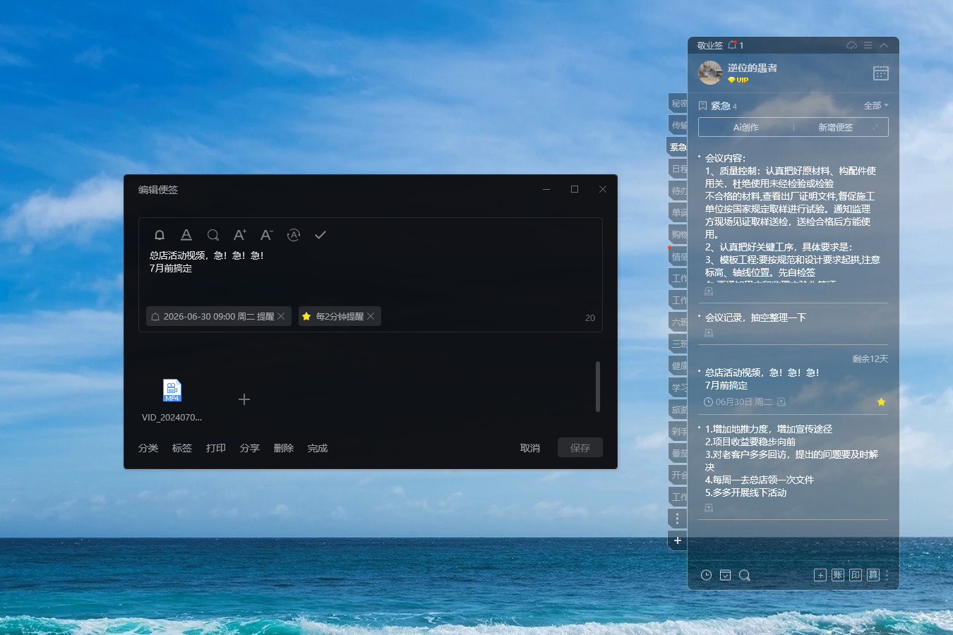This screenshot has height=635, width=953.
Task: Add an attachment with the plus icon
Action: pyautogui.click(x=244, y=399)
